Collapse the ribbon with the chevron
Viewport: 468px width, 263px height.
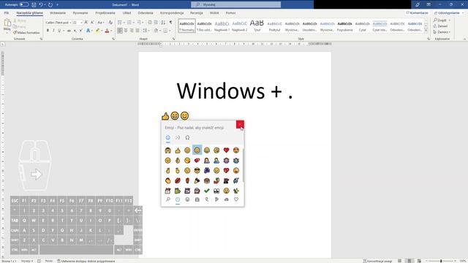pyautogui.click(x=464, y=39)
